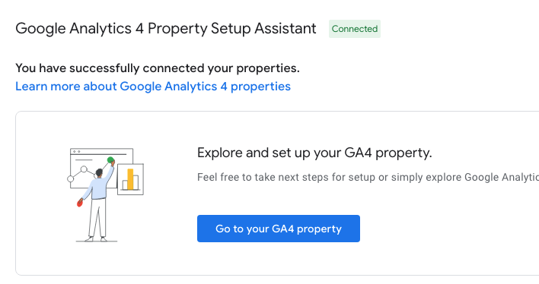
Task: Click the word Assistant in the page title
Action: pyautogui.click(x=285, y=28)
